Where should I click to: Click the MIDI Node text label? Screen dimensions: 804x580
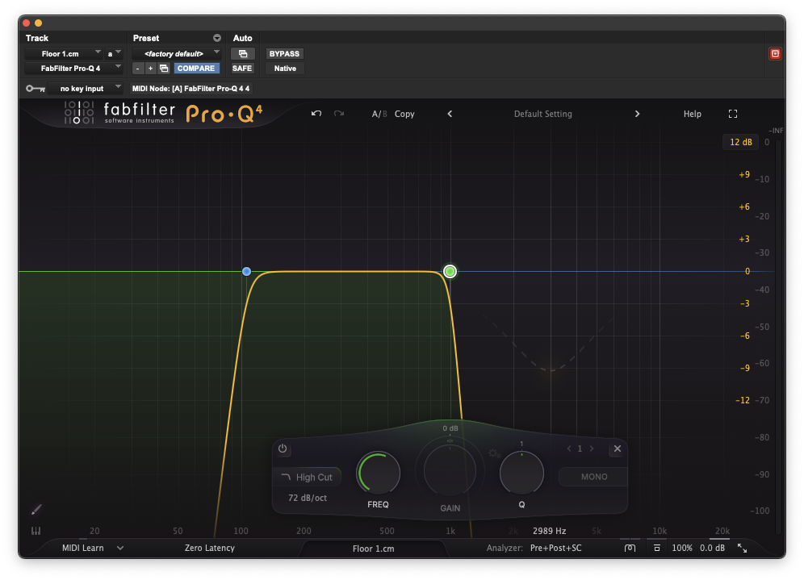point(191,89)
